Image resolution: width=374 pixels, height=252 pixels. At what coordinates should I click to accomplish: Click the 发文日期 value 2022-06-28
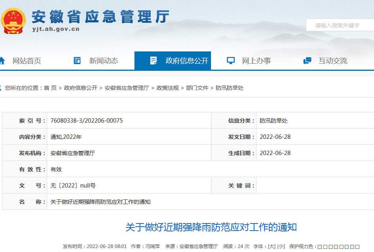point(275,137)
